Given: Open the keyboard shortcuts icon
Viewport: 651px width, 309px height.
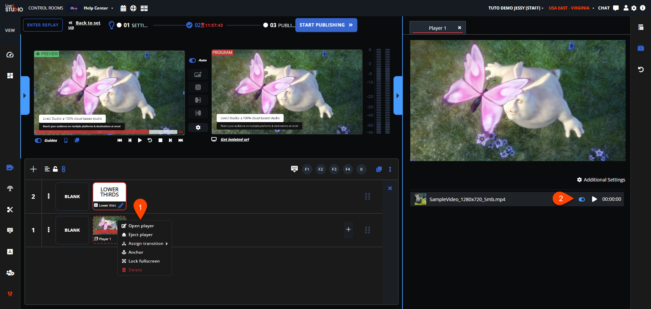Looking at the screenshot, I should pyautogui.click(x=294, y=169).
